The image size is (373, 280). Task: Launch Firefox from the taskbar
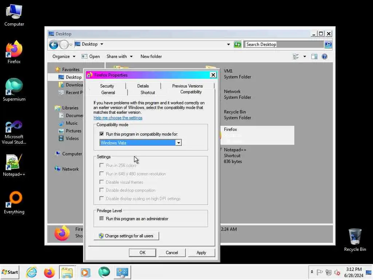(x=49, y=272)
